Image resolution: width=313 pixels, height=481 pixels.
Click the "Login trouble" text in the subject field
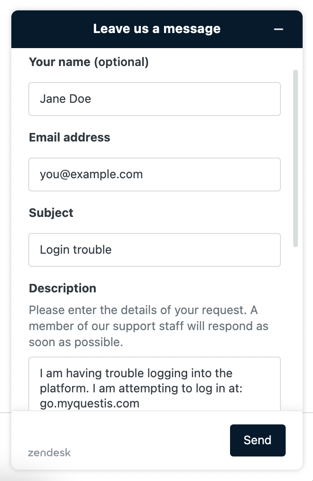coord(76,250)
